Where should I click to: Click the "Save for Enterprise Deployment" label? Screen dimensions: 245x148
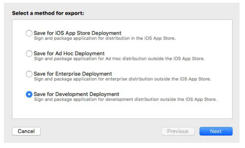pyautogui.click(x=73, y=74)
